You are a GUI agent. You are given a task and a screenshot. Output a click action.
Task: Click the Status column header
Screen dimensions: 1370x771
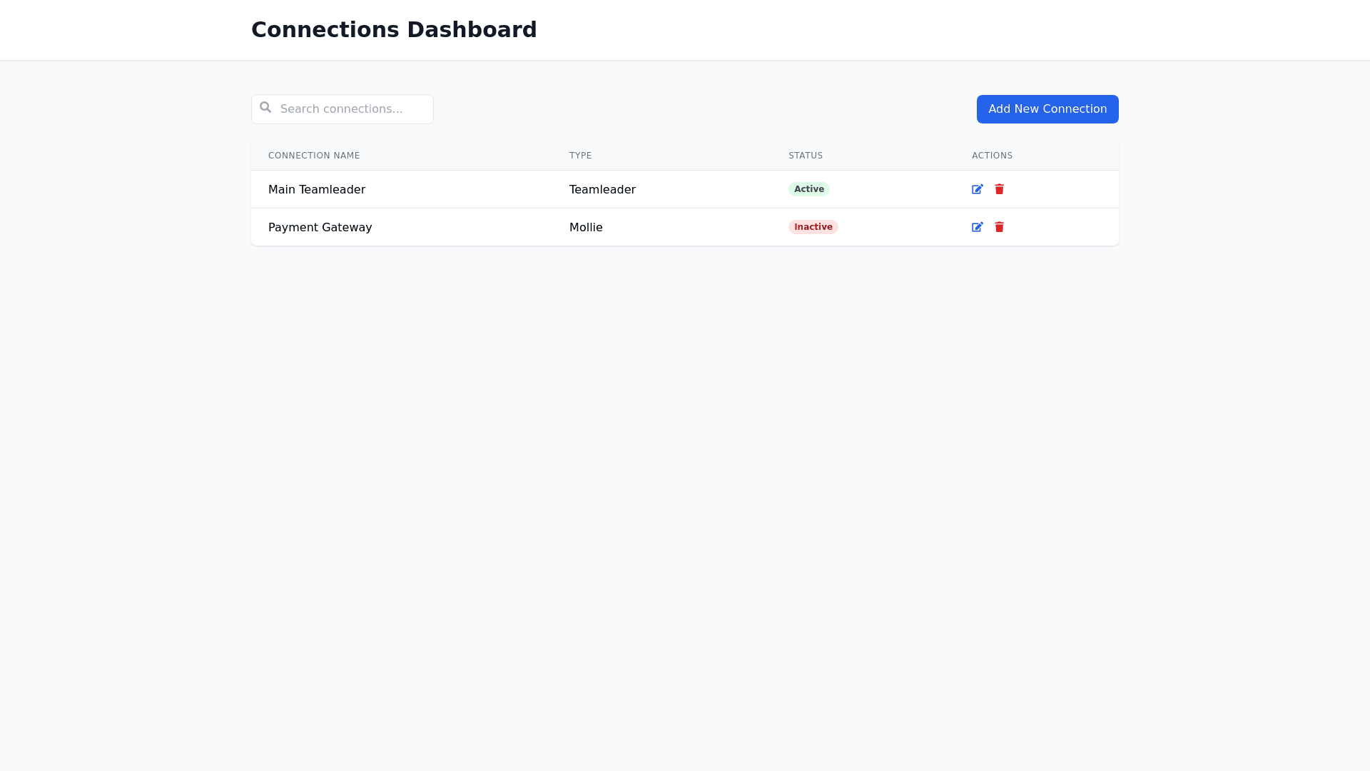(805, 156)
